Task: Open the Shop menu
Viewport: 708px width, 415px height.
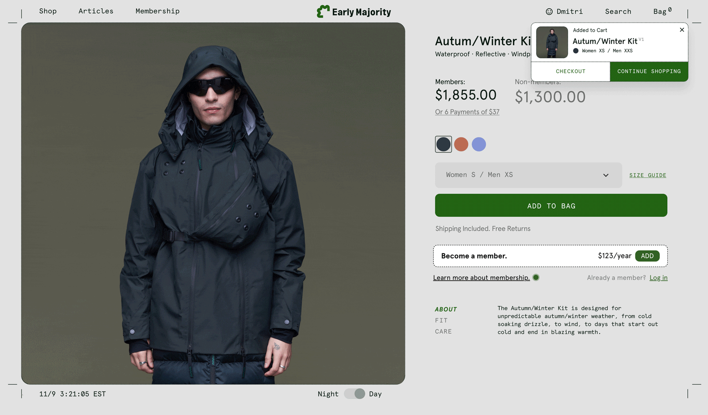Action: 48,11
